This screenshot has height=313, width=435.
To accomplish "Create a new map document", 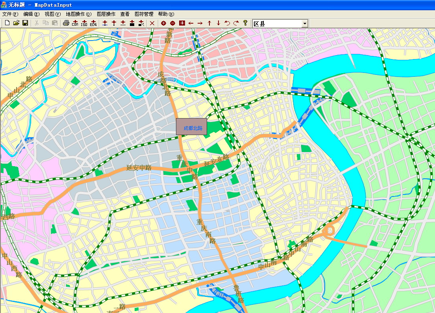I will pos(7,23).
